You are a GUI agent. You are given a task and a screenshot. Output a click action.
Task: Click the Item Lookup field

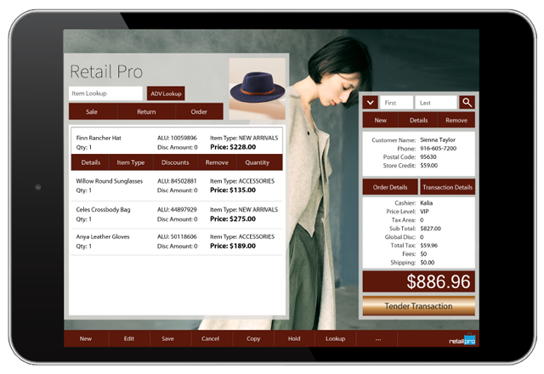pos(105,93)
